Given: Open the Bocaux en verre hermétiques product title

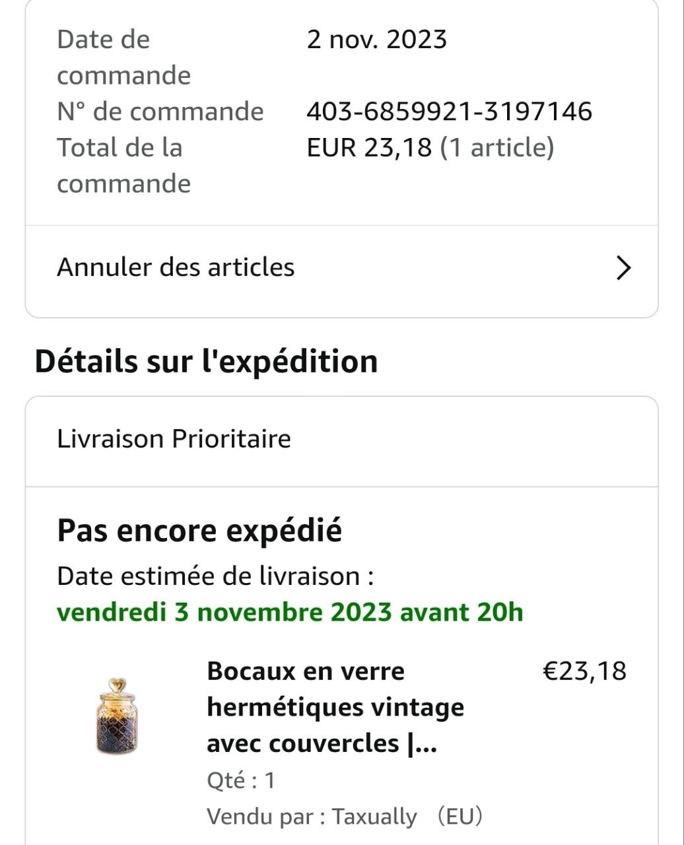Looking at the screenshot, I should 335,707.
